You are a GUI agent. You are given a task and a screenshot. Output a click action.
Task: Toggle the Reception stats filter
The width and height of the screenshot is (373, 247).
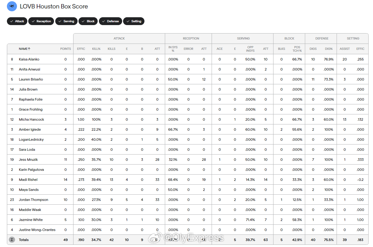41,21
